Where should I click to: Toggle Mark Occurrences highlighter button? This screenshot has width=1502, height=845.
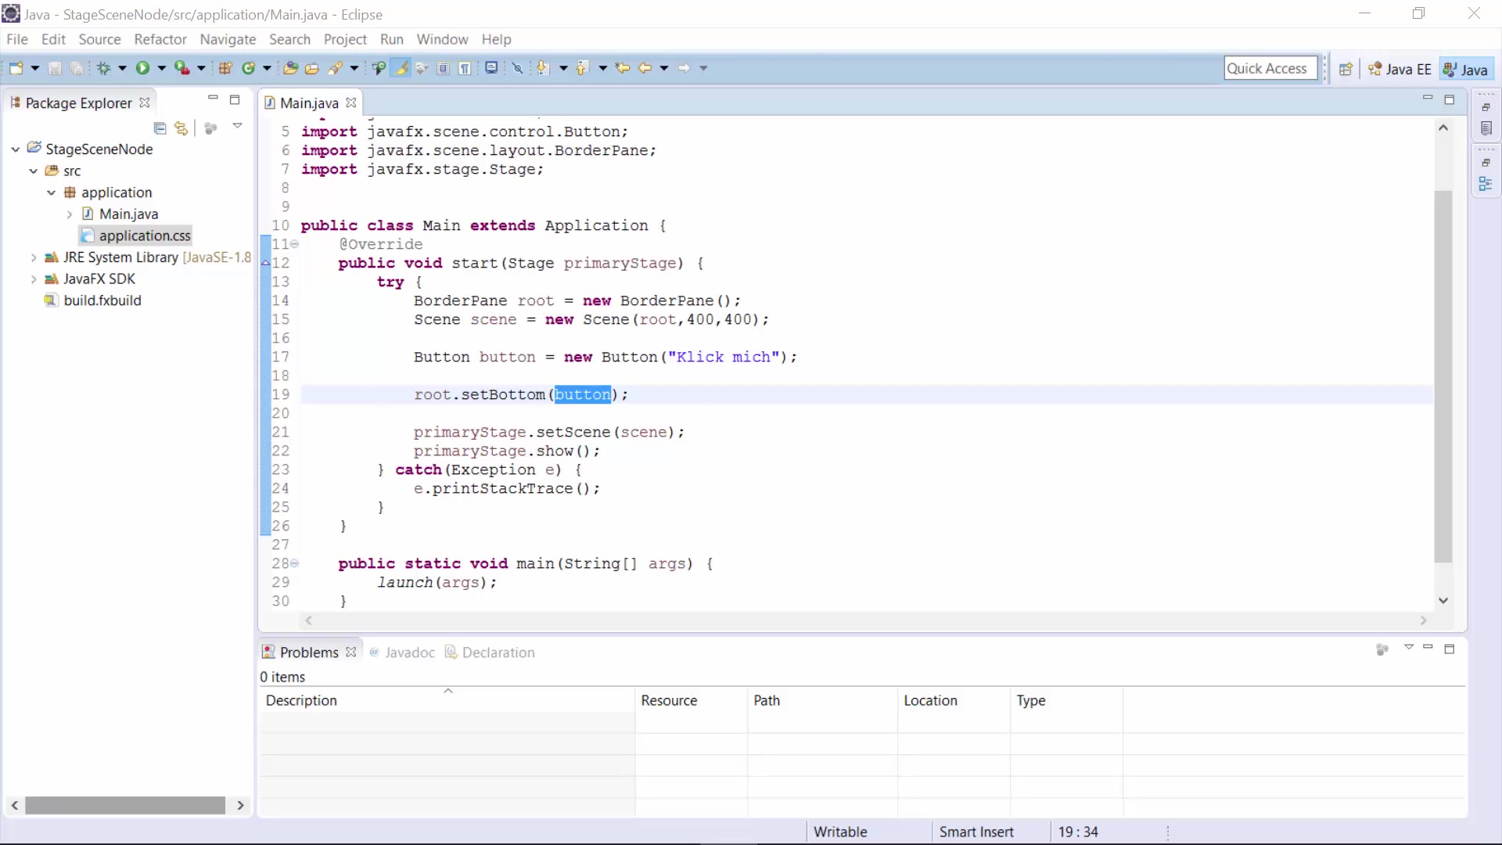(x=401, y=68)
